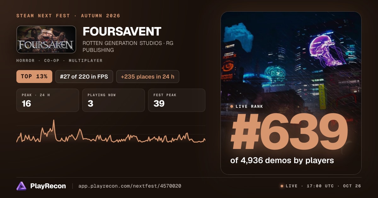The height and width of the screenshot is (198, 378).
Task: Click the PlayRecon purple triangle logo
Action: pos(21,186)
